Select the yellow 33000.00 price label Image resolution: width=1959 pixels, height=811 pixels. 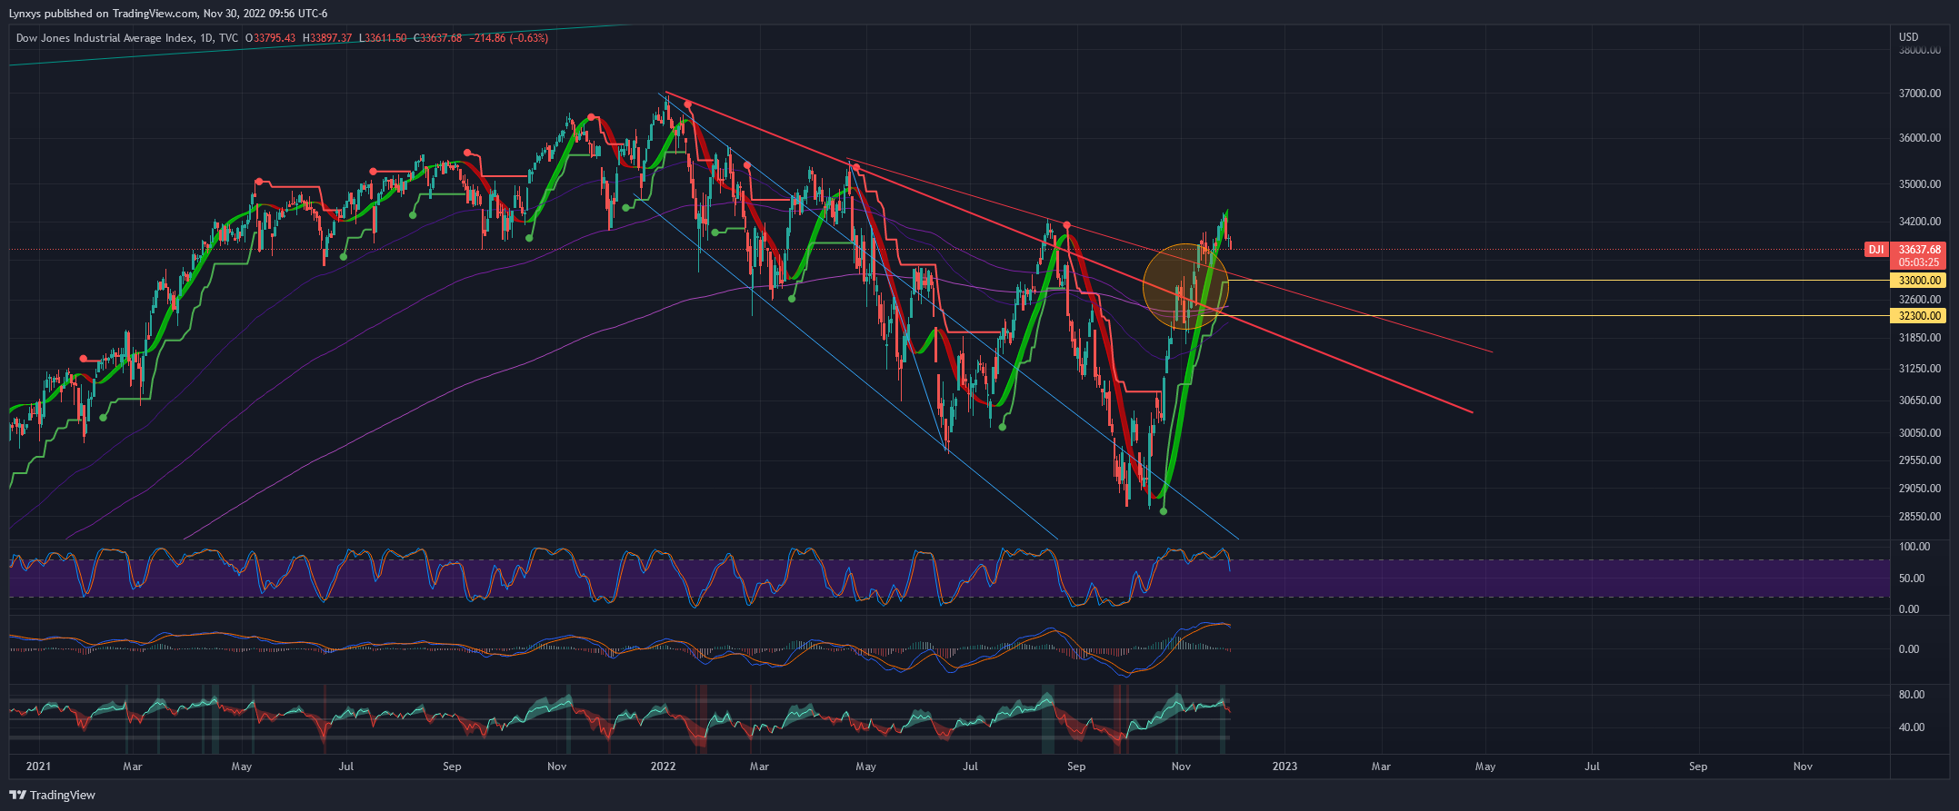click(x=1918, y=281)
